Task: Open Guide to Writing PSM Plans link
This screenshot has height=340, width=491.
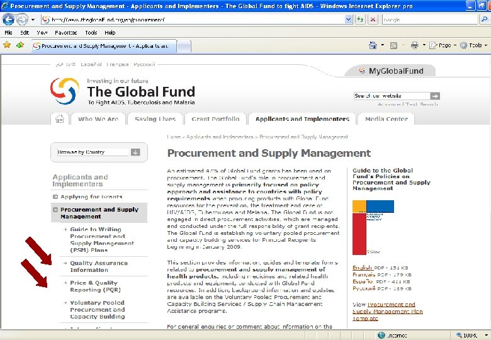Action: (x=102, y=239)
